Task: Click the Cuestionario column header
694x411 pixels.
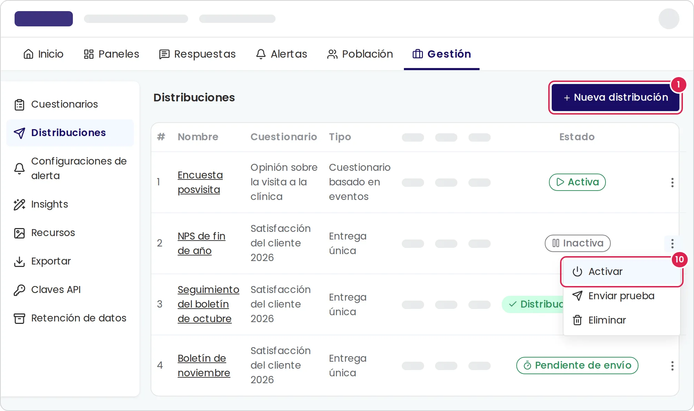Action: tap(284, 137)
